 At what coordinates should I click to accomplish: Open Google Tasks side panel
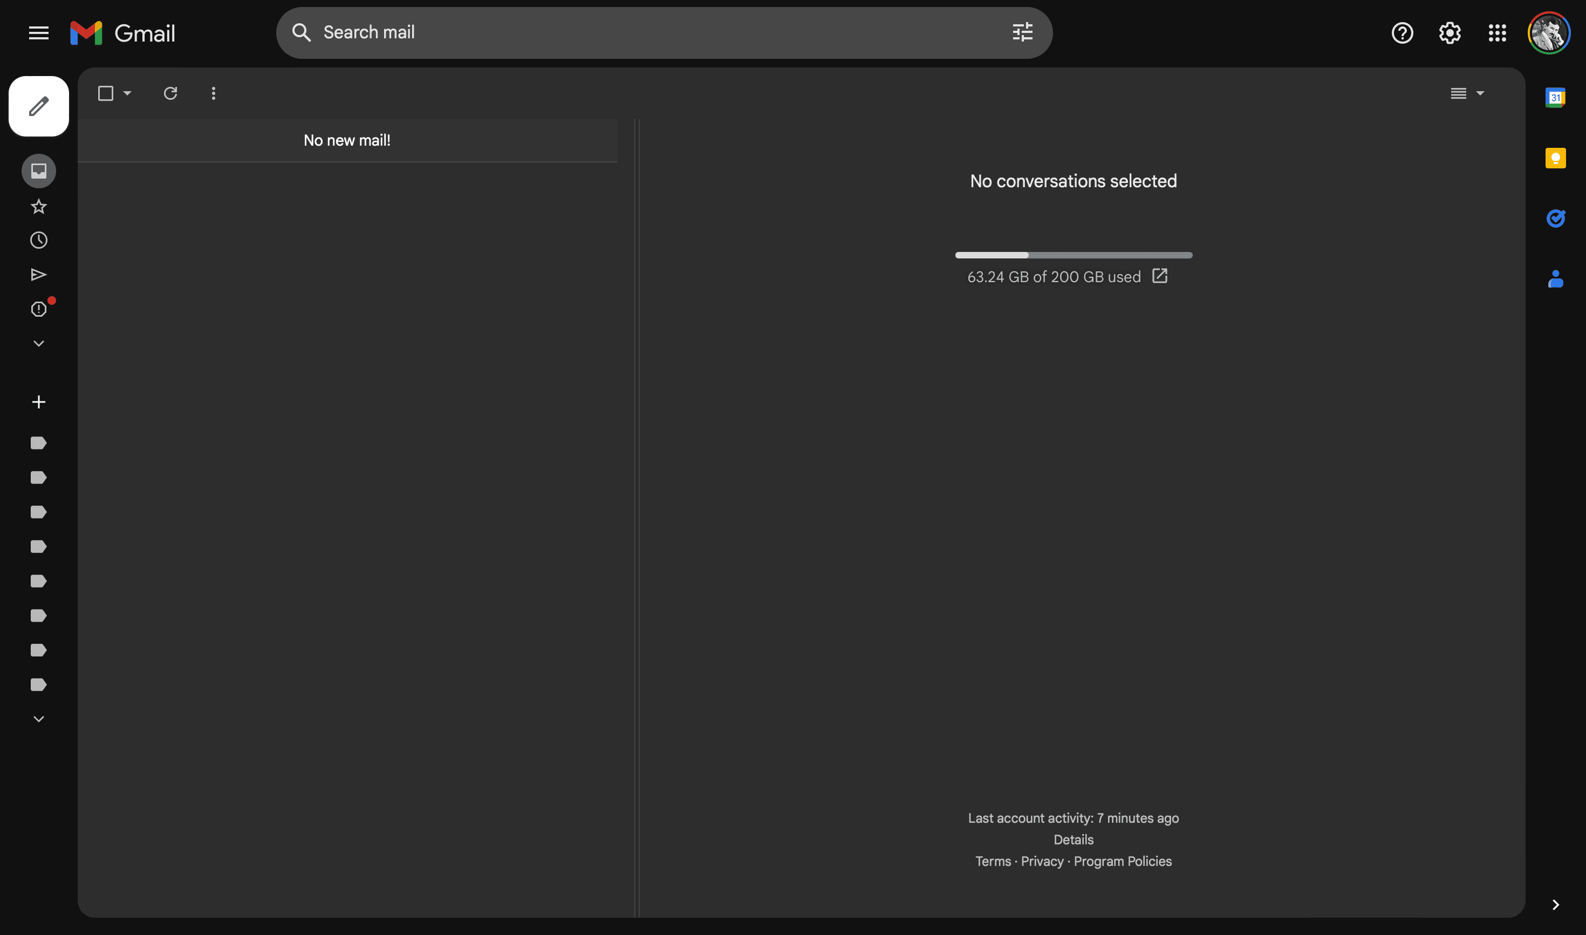[1555, 218]
